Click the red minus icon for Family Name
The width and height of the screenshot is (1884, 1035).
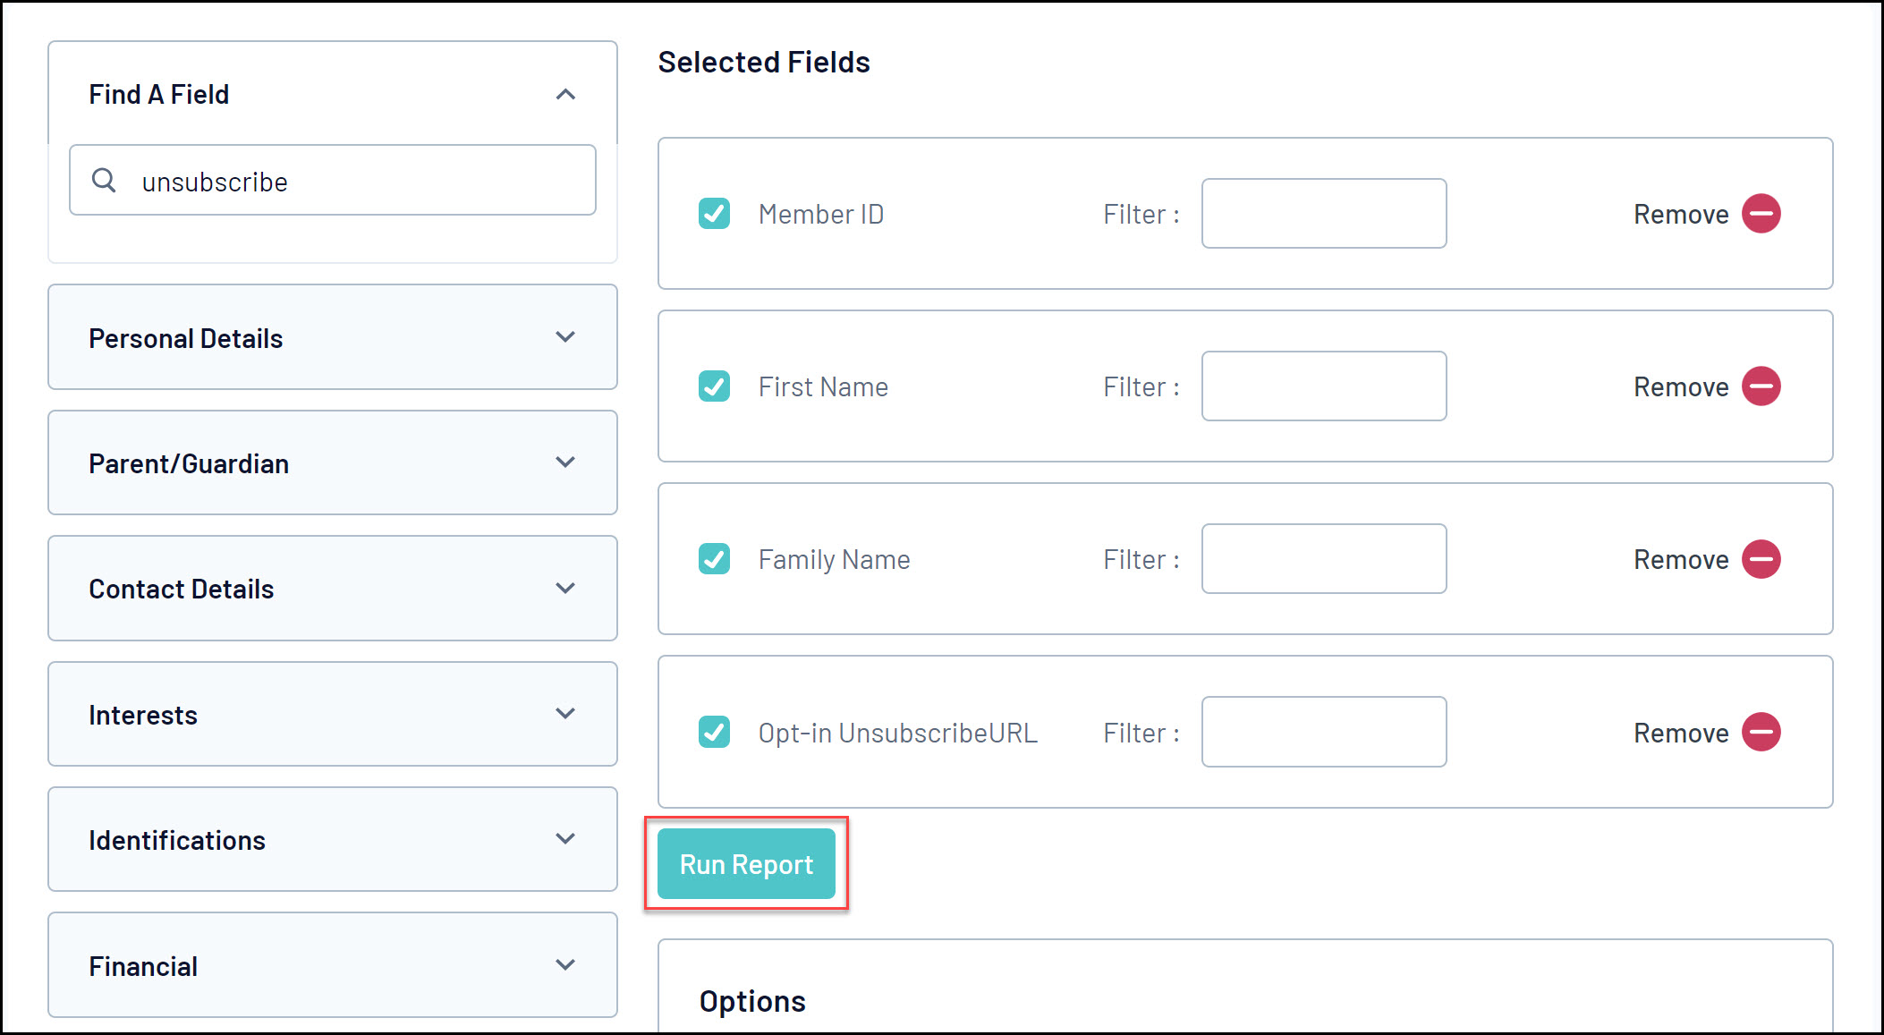click(1761, 559)
